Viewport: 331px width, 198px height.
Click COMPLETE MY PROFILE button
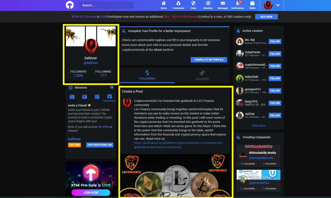tap(209, 60)
